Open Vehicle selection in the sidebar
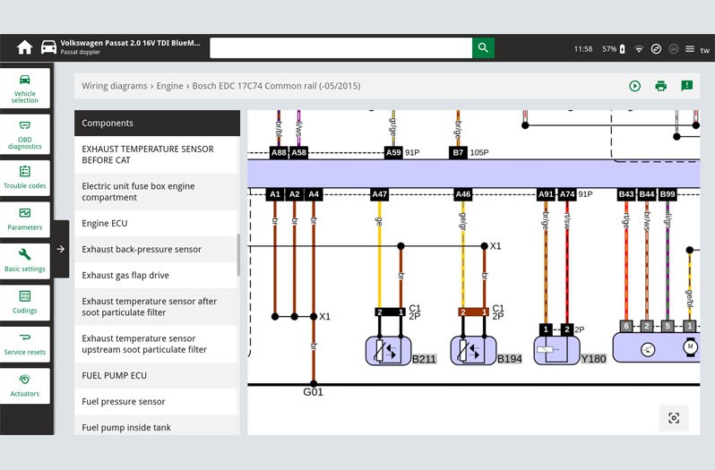The image size is (715, 470). click(x=25, y=89)
